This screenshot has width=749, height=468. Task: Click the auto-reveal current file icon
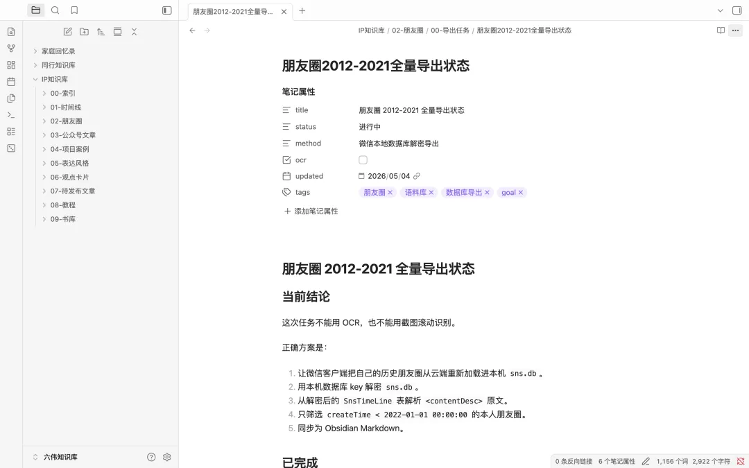point(117,31)
